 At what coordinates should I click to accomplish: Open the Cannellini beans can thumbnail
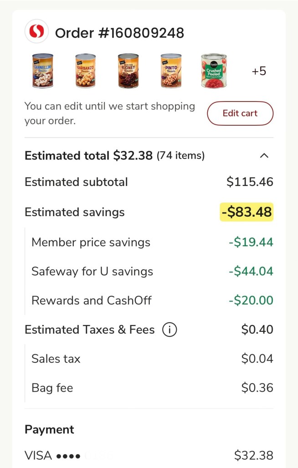(x=42, y=71)
